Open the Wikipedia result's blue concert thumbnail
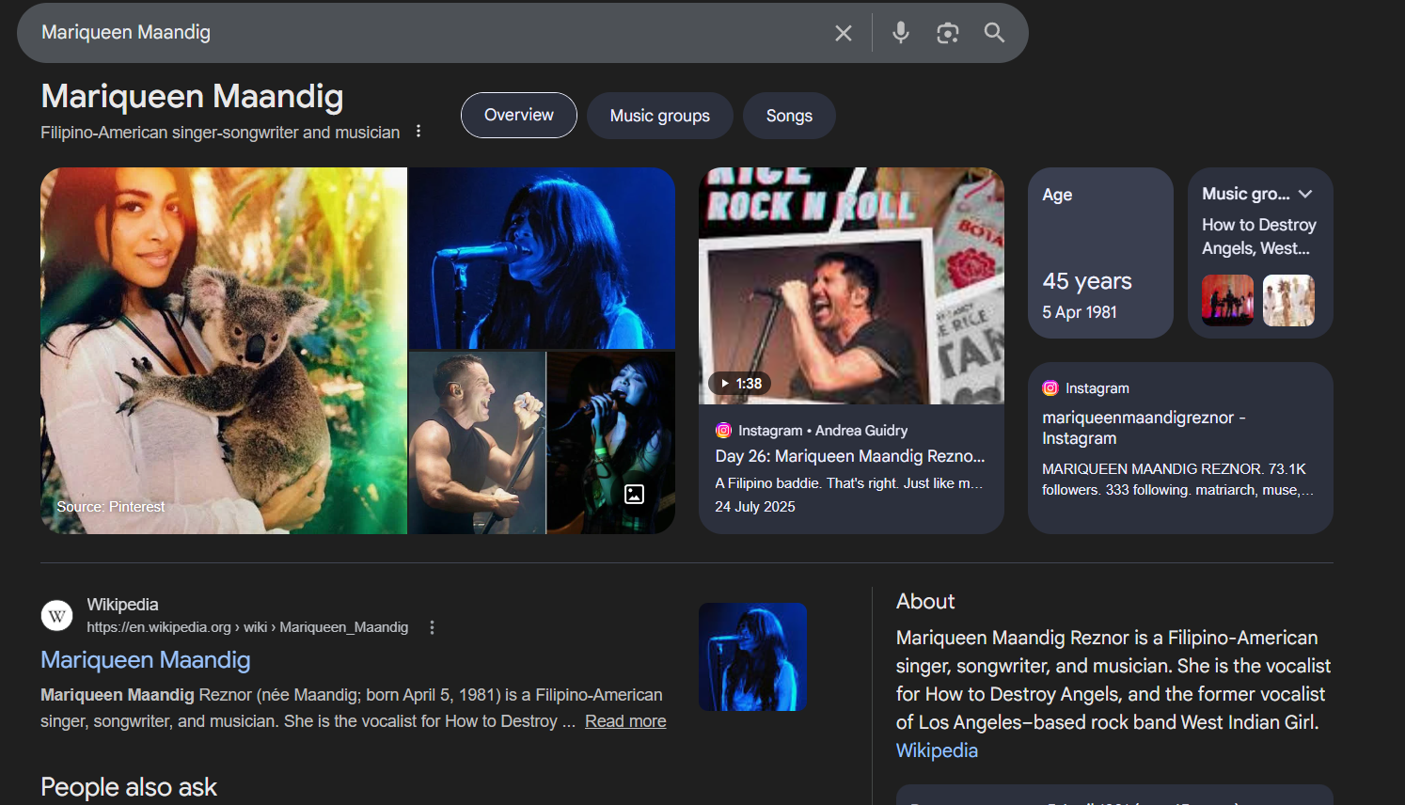 (x=752, y=657)
